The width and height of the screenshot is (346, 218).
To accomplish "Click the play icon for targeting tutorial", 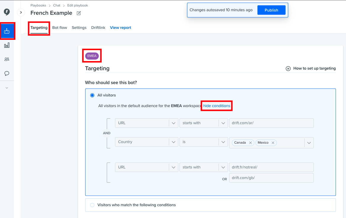I will coord(288,68).
